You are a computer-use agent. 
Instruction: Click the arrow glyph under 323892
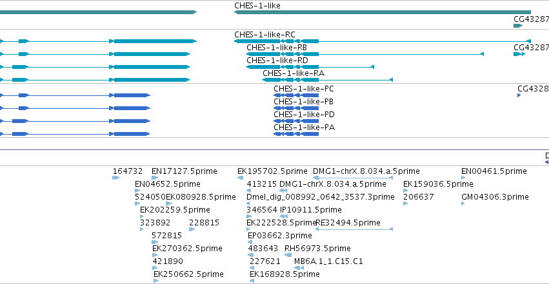click(x=142, y=229)
